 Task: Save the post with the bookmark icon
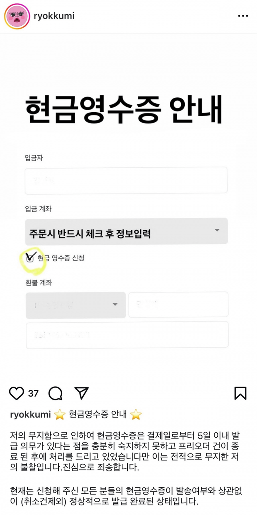[240, 393]
